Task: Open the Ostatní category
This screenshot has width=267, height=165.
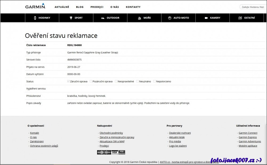Action: [x=247, y=18]
